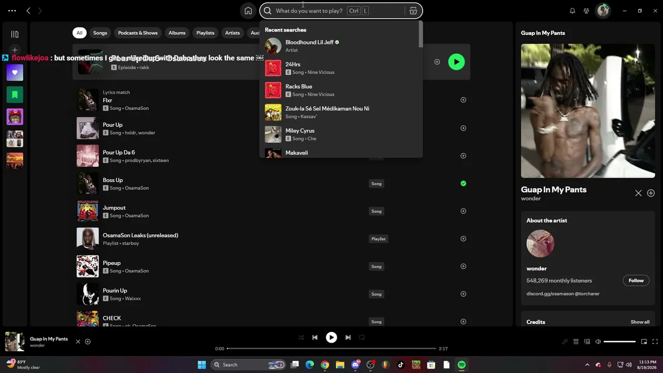Image resolution: width=663 pixels, height=373 pixels.
Task: Add Pipeup to Liked Songs
Action: (x=463, y=266)
